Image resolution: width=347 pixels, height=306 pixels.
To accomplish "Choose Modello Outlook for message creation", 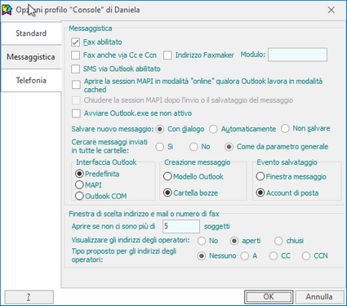I will click(x=167, y=176).
